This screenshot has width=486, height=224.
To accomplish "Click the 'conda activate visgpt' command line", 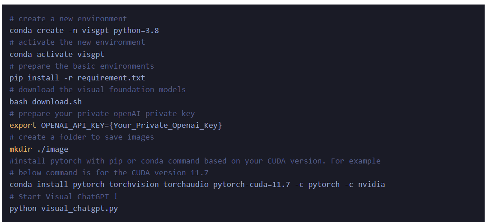I will 57,55.
